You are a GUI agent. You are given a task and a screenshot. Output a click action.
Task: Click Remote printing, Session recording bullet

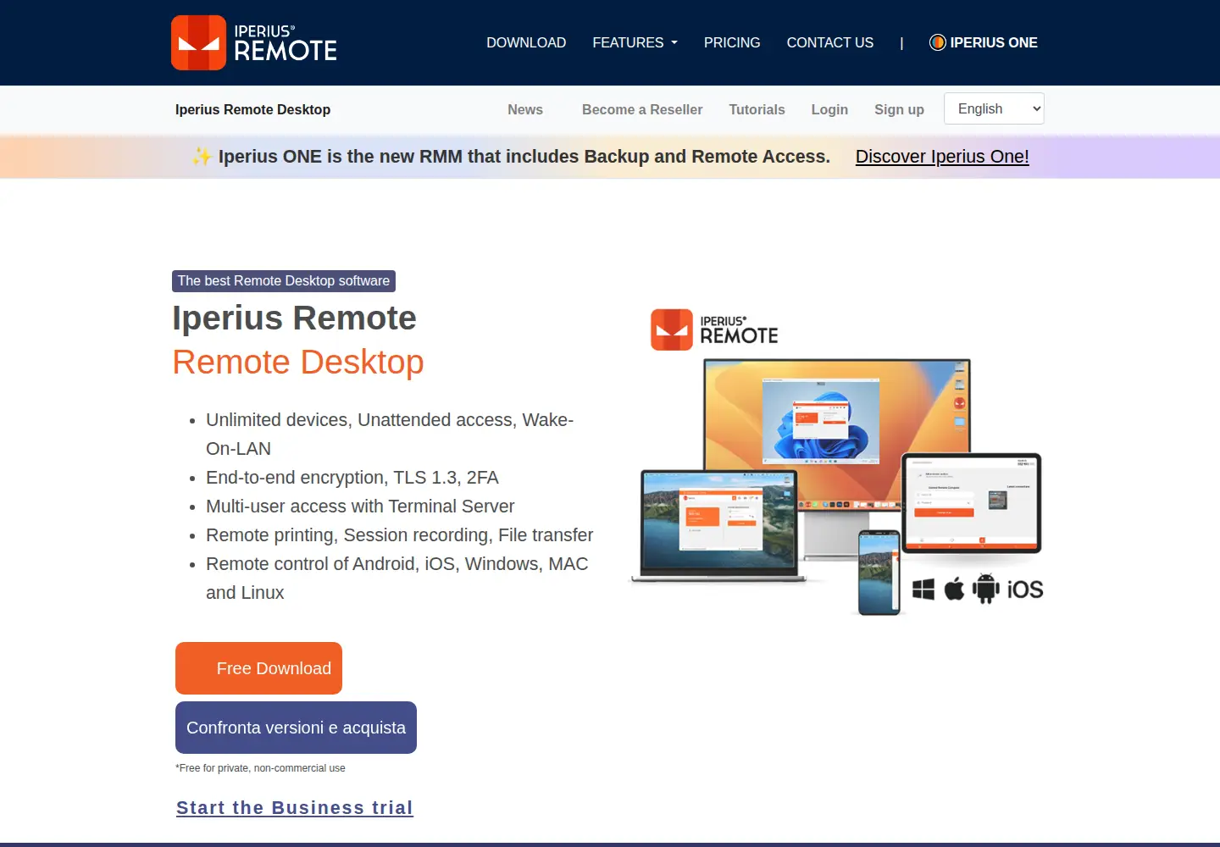coord(400,535)
